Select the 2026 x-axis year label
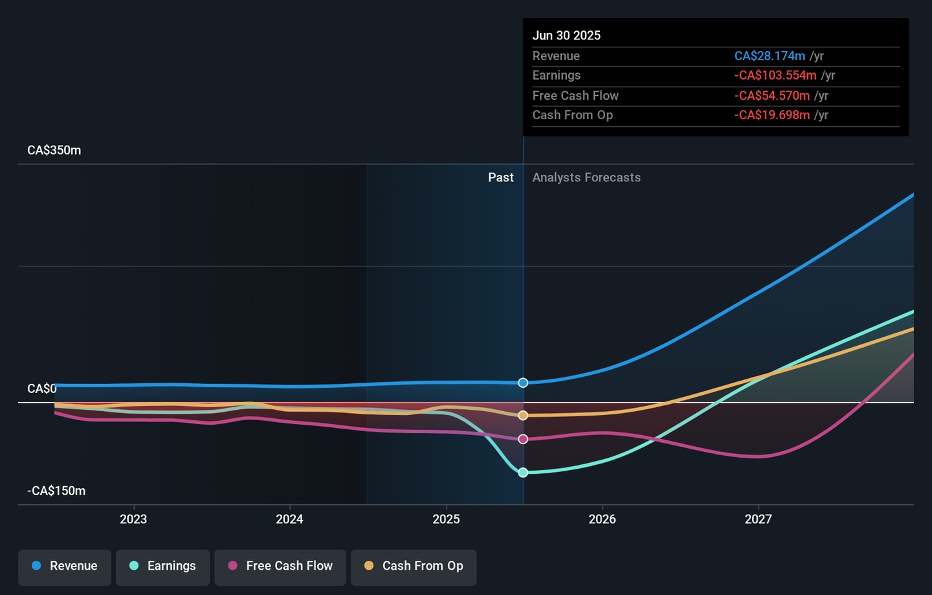This screenshot has width=932, height=595. click(602, 519)
